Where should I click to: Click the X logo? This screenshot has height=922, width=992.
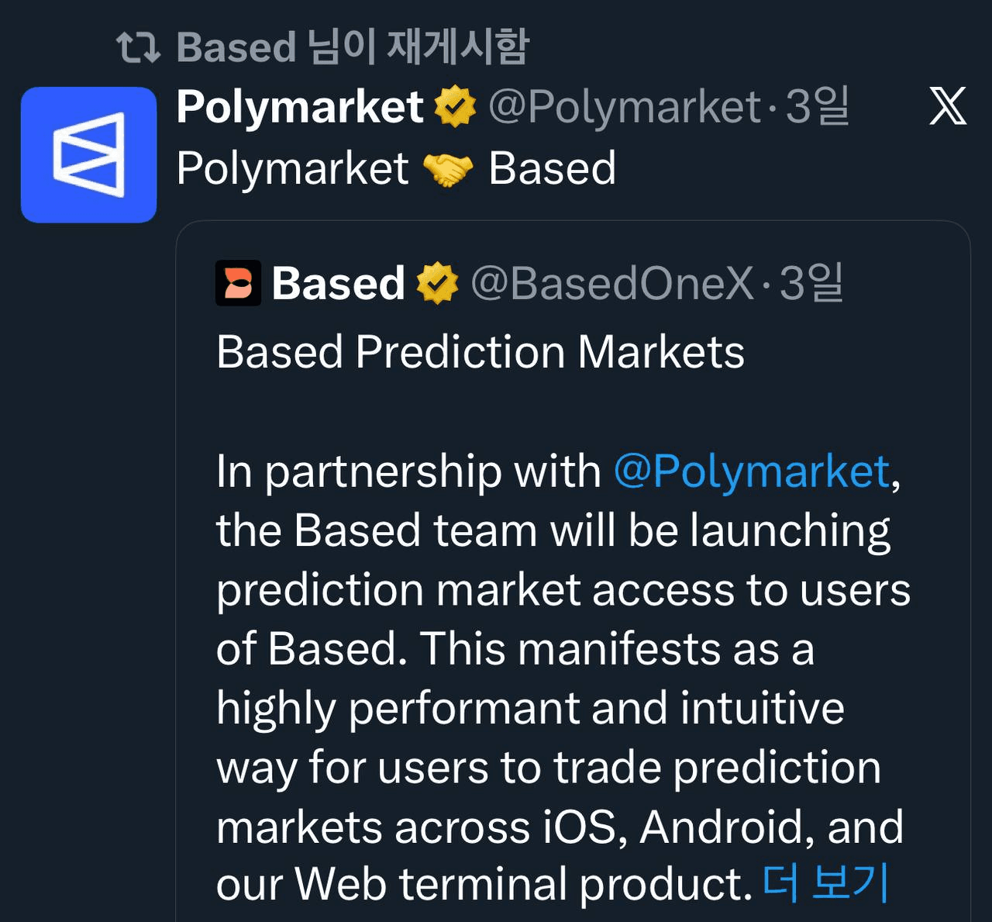pyautogui.click(x=948, y=106)
